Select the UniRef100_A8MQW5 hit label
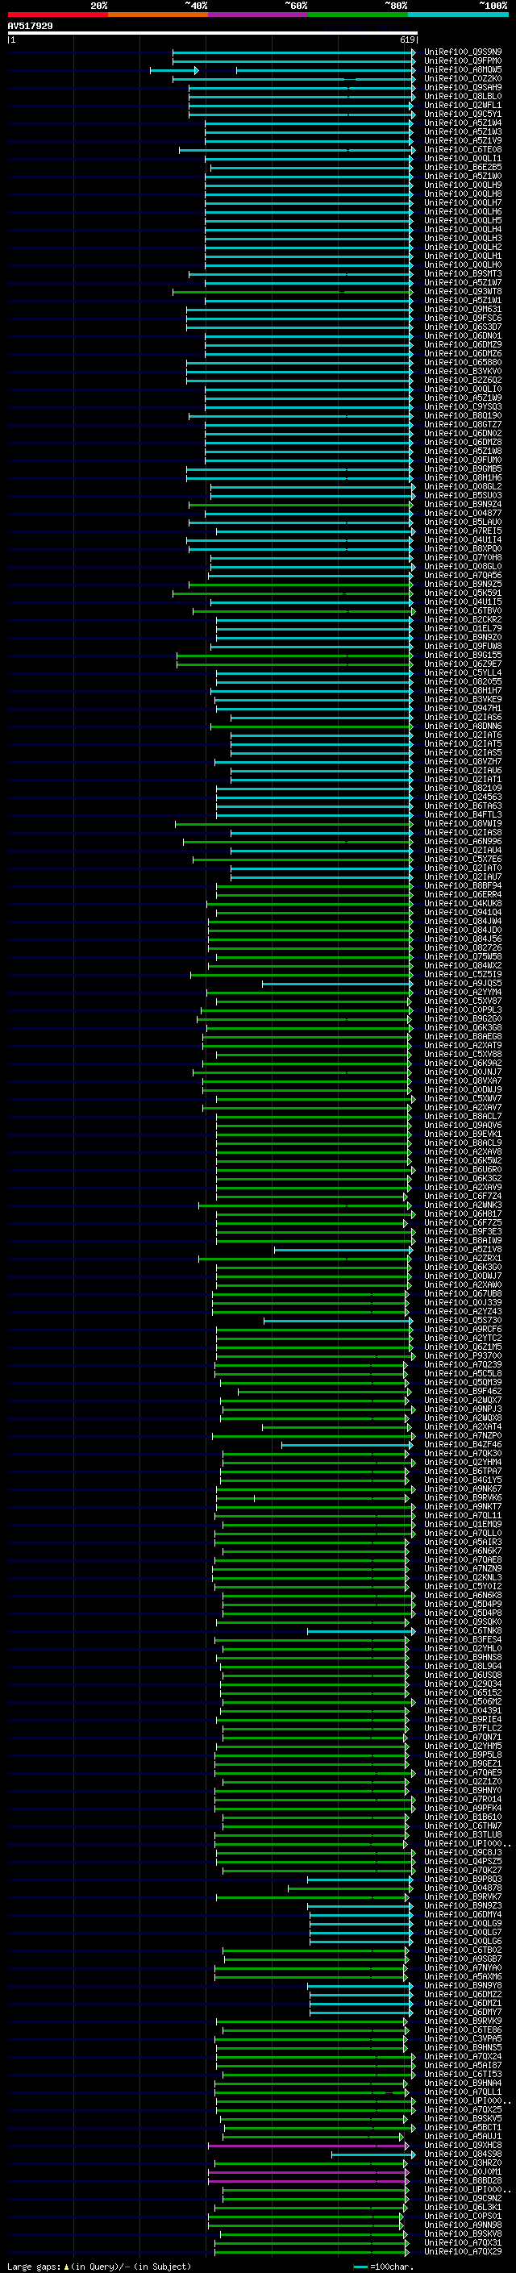Viewport: 516px width, 2273px height. pos(463,69)
